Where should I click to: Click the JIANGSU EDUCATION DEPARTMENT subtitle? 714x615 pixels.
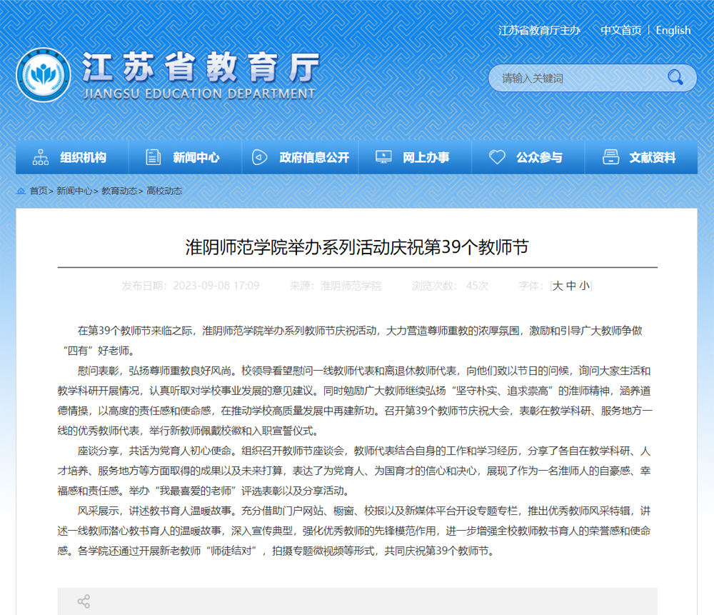pyautogui.click(x=199, y=94)
